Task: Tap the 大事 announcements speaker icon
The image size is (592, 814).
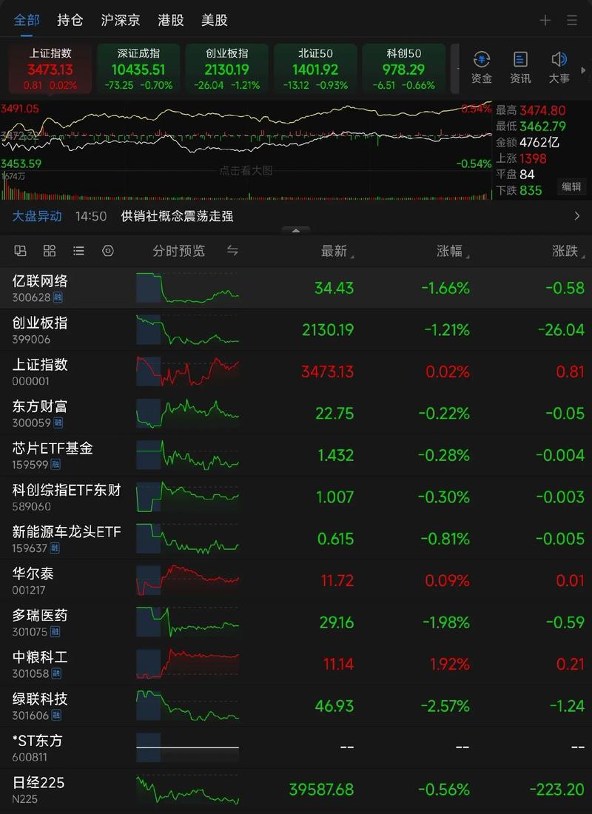Action: [559, 67]
